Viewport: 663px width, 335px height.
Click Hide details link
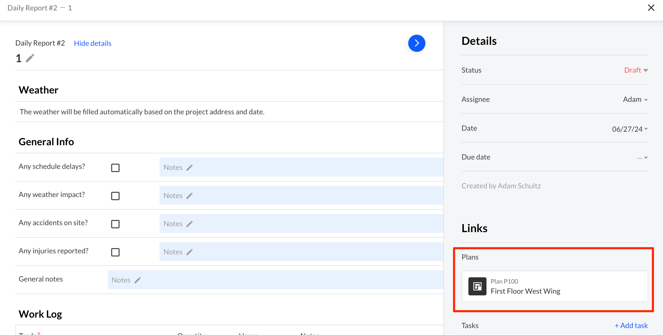92,43
